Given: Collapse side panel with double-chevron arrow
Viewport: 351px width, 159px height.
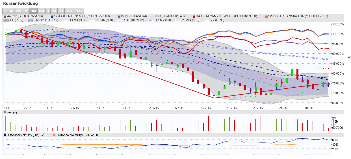Looking at the screenshot, I should click(349, 58).
